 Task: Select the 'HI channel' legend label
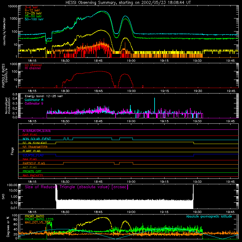pos(33,68)
